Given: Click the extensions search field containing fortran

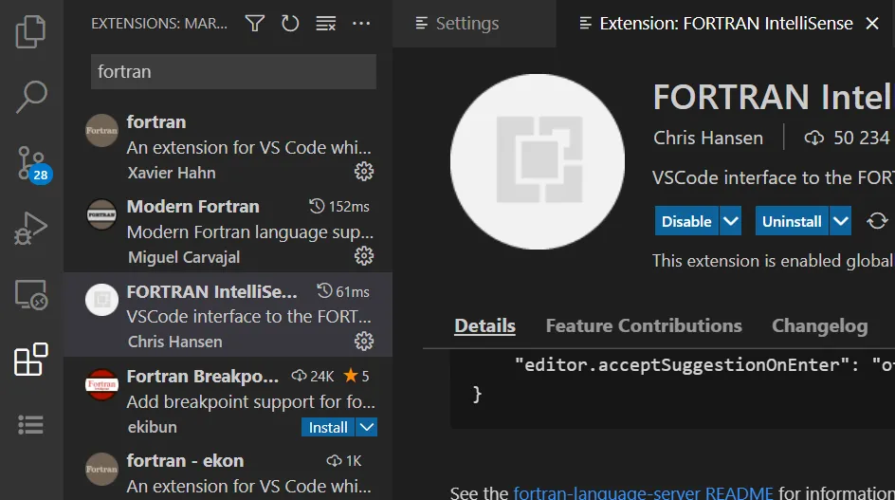Looking at the screenshot, I should tap(233, 71).
